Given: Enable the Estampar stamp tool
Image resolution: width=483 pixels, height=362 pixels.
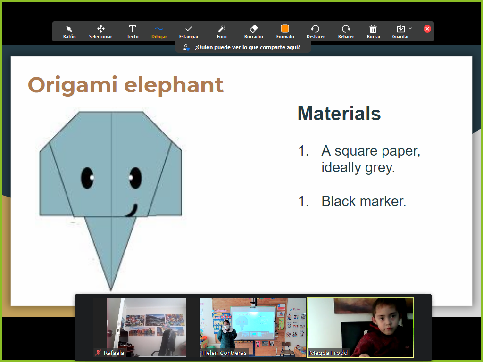Looking at the screenshot, I should tap(189, 32).
